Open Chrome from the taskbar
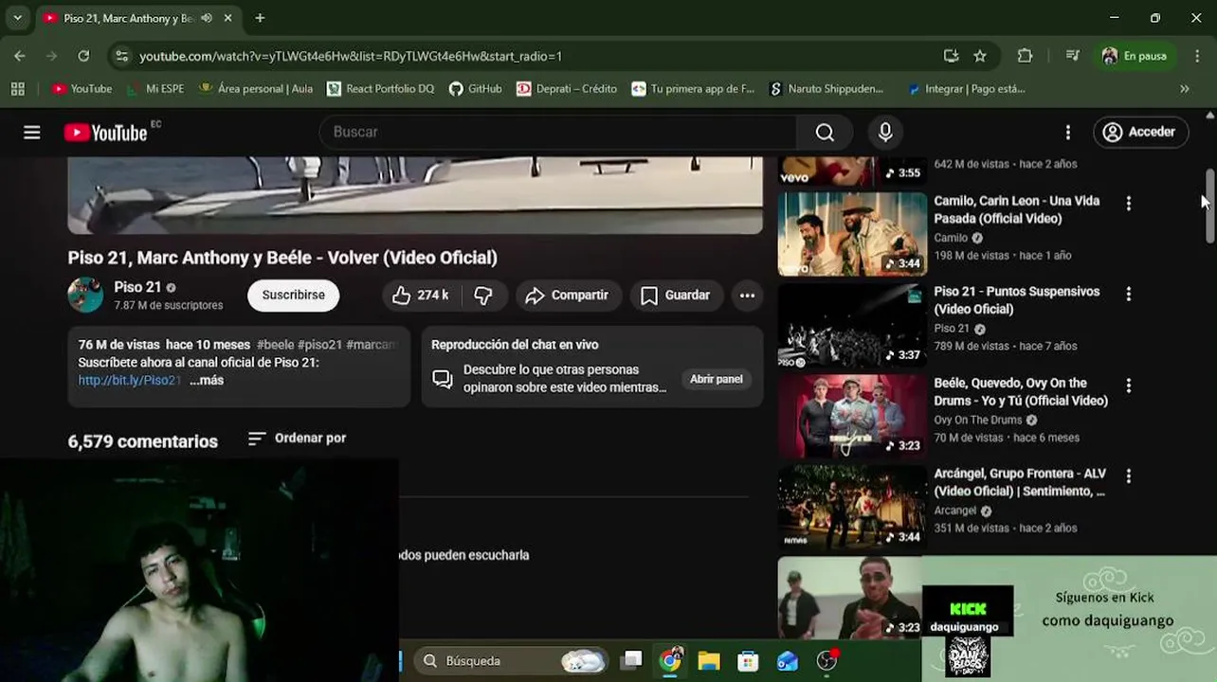 click(x=670, y=660)
